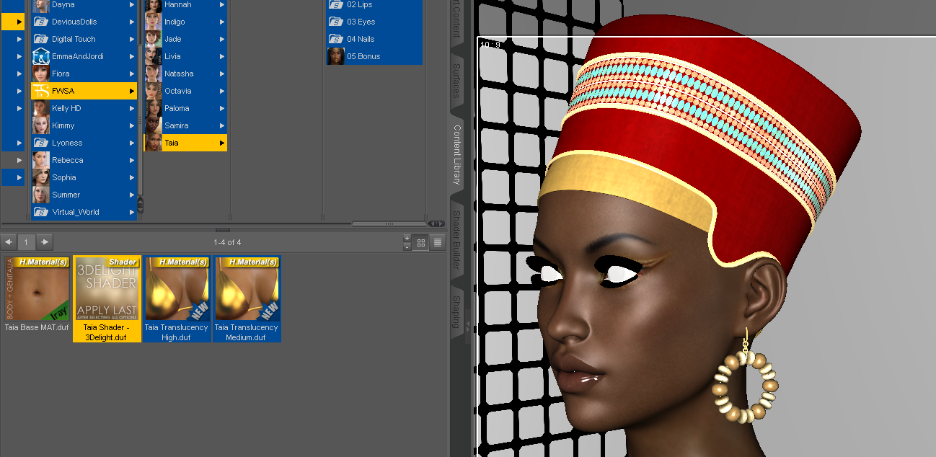Open the 03 Eyes folder icon

point(336,22)
